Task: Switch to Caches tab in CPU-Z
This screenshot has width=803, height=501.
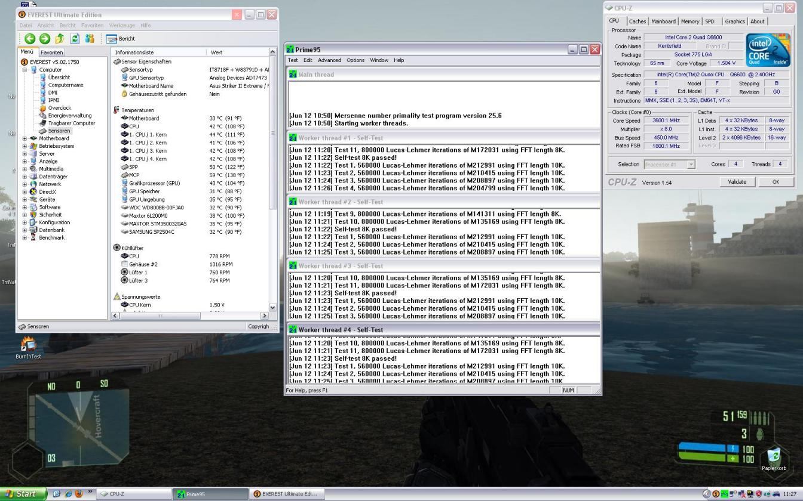Action: click(637, 21)
